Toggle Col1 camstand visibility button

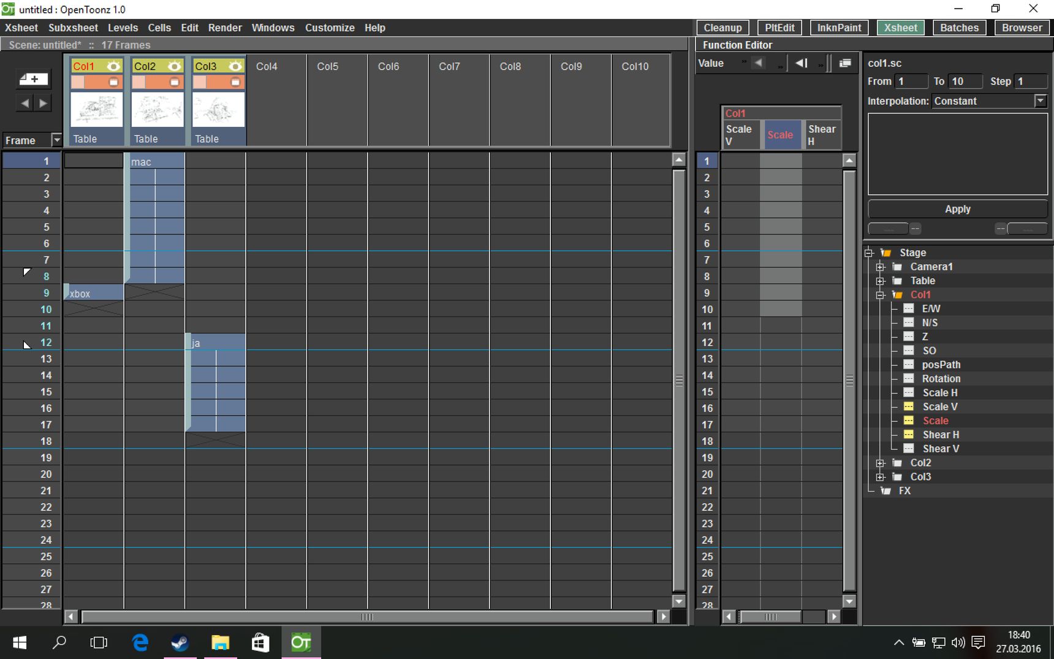(x=113, y=82)
